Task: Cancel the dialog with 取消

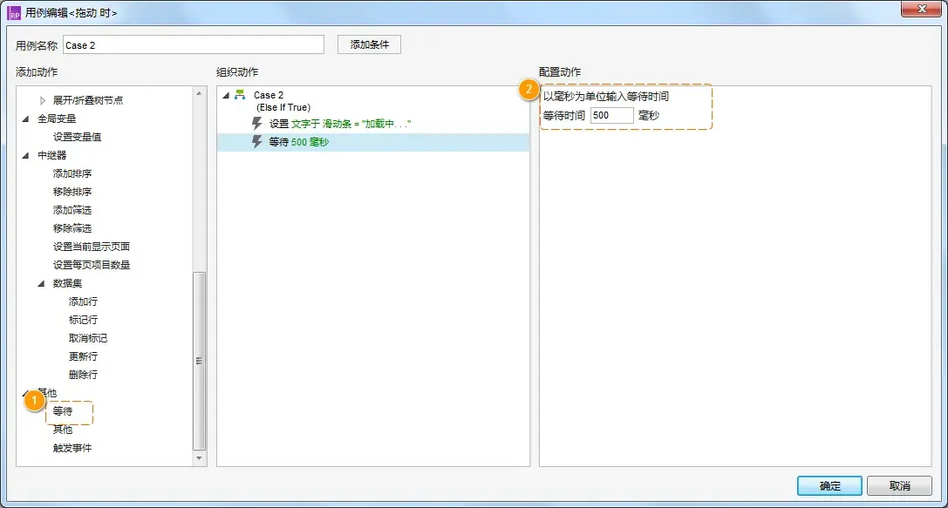Action: pos(900,486)
